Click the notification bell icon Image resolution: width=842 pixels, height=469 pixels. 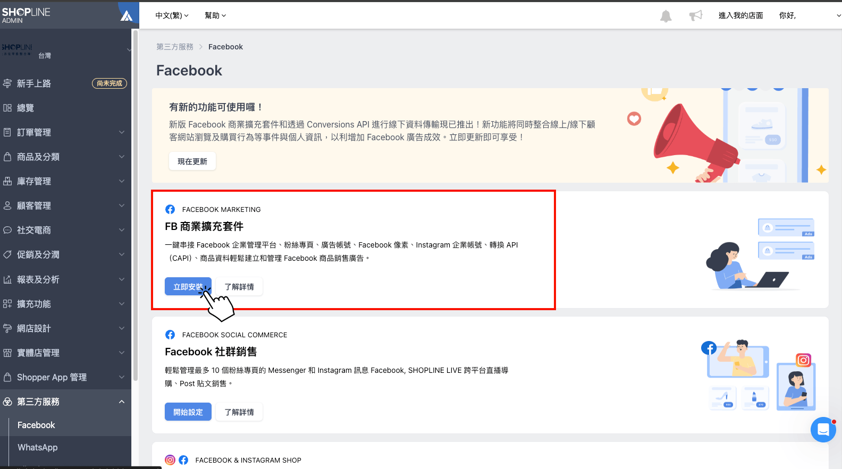click(x=666, y=16)
